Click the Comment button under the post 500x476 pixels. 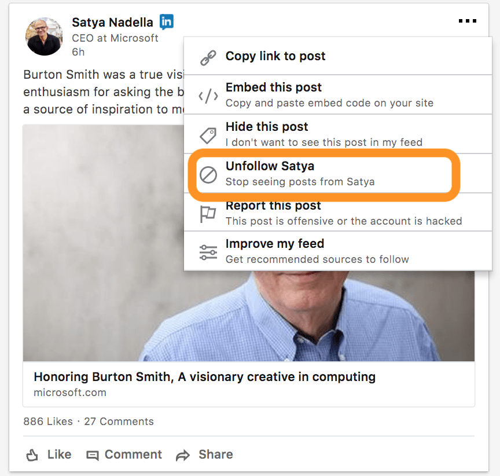pos(124,455)
